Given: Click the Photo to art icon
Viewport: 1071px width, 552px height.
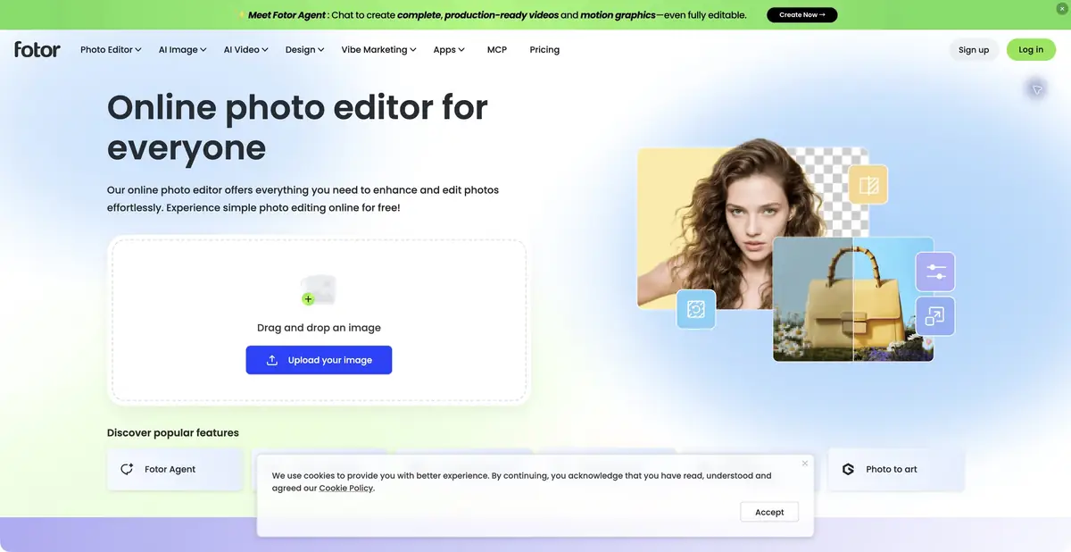Looking at the screenshot, I should (848, 469).
